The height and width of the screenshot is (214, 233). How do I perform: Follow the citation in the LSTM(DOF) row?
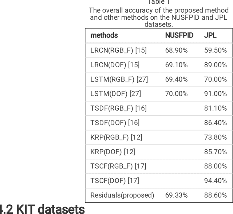click(x=135, y=94)
